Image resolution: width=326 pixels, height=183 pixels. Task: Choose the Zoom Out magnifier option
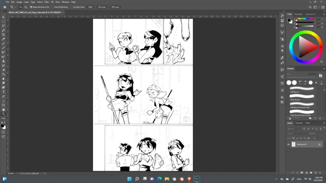26,7
